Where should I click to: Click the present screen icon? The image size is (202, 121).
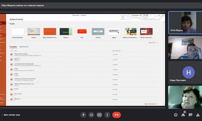point(99,115)
